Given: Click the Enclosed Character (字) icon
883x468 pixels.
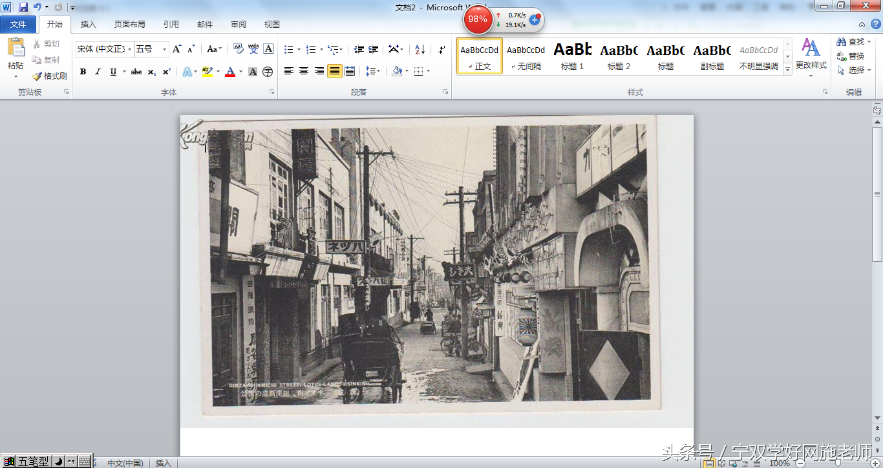Looking at the screenshot, I should (x=268, y=72).
